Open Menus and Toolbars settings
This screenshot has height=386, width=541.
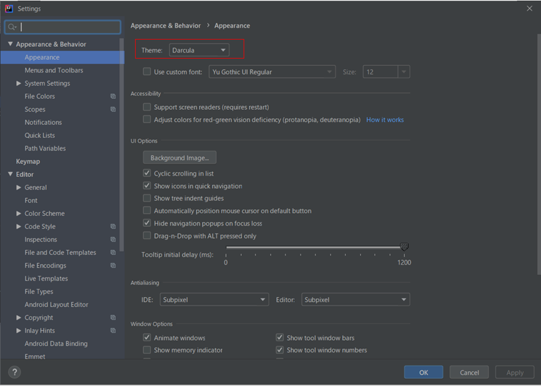[54, 70]
